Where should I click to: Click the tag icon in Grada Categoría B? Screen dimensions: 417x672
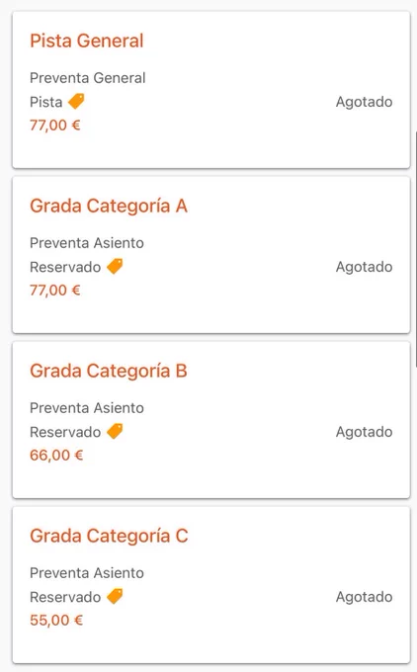(115, 431)
